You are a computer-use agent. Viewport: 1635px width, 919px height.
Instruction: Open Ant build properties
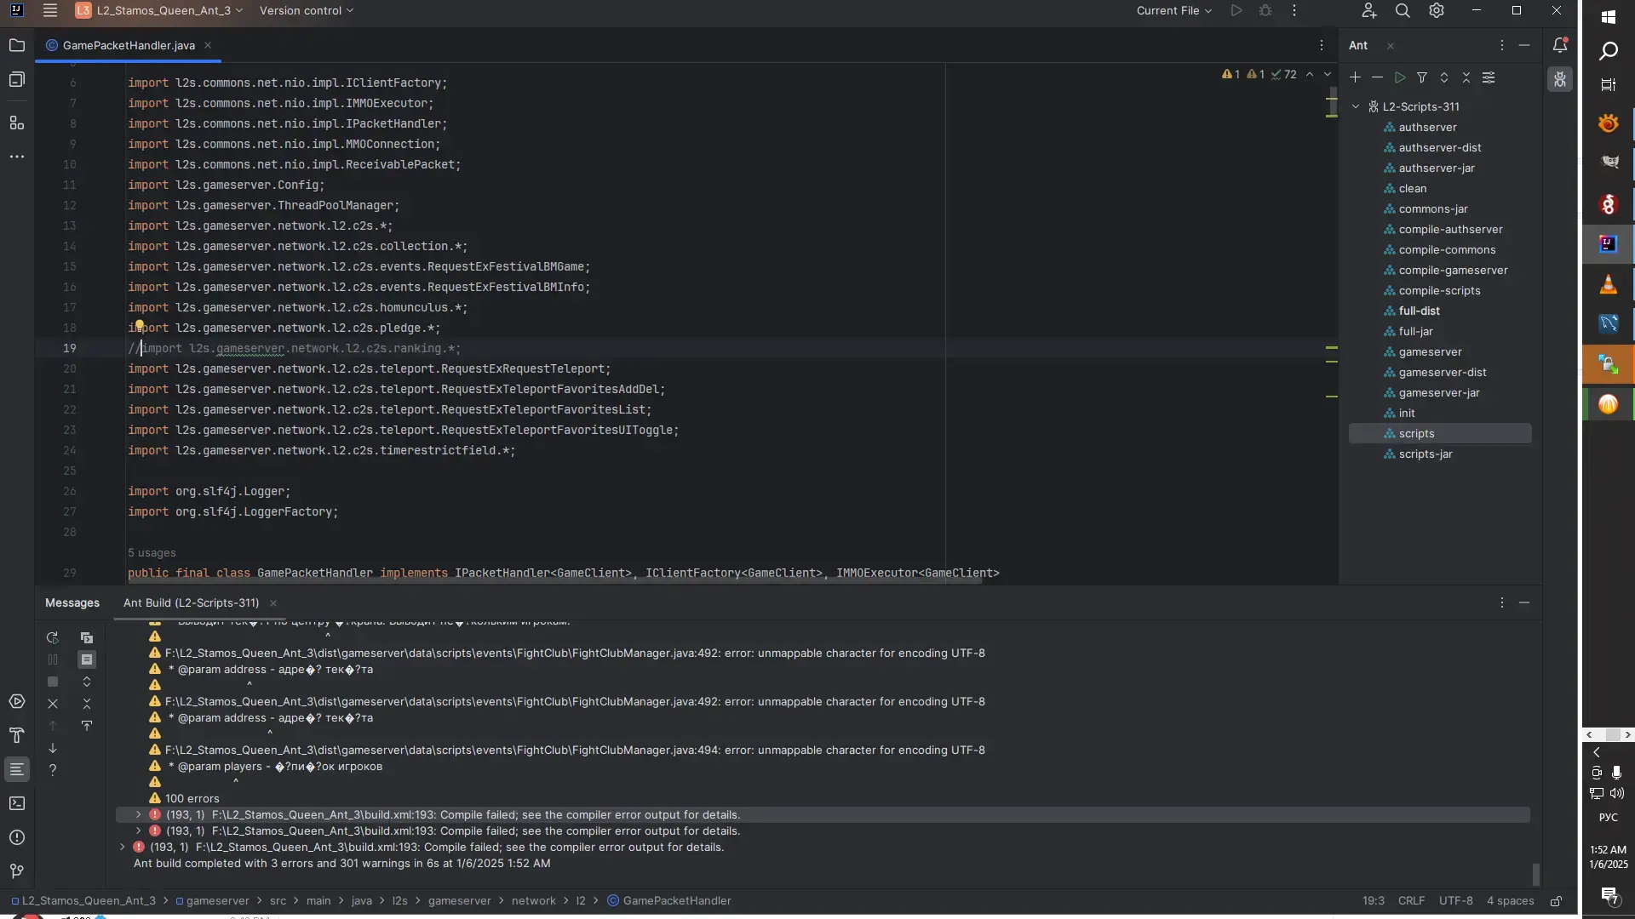tap(1488, 77)
